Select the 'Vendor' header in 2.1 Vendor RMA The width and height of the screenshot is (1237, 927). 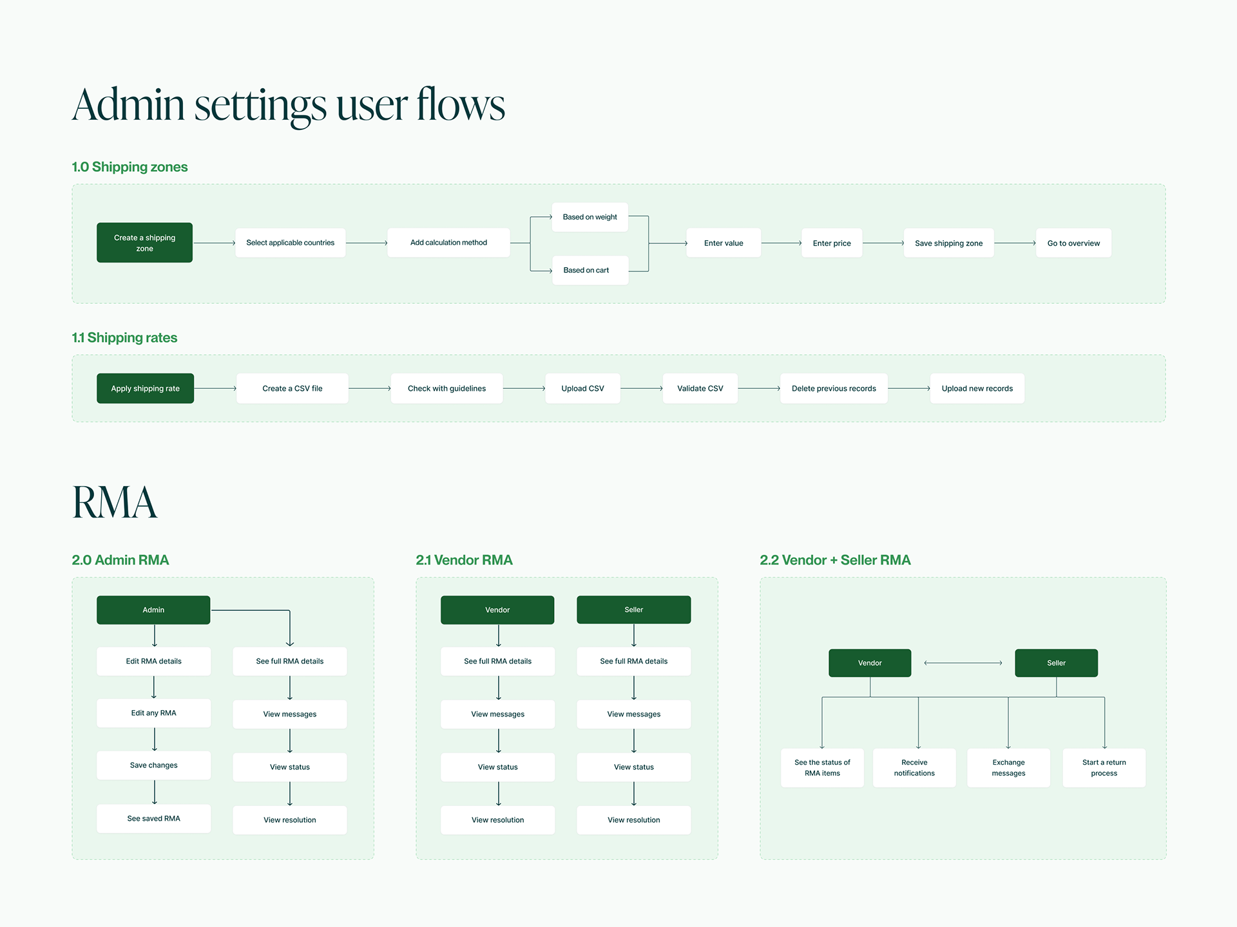pyautogui.click(x=497, y=610)
